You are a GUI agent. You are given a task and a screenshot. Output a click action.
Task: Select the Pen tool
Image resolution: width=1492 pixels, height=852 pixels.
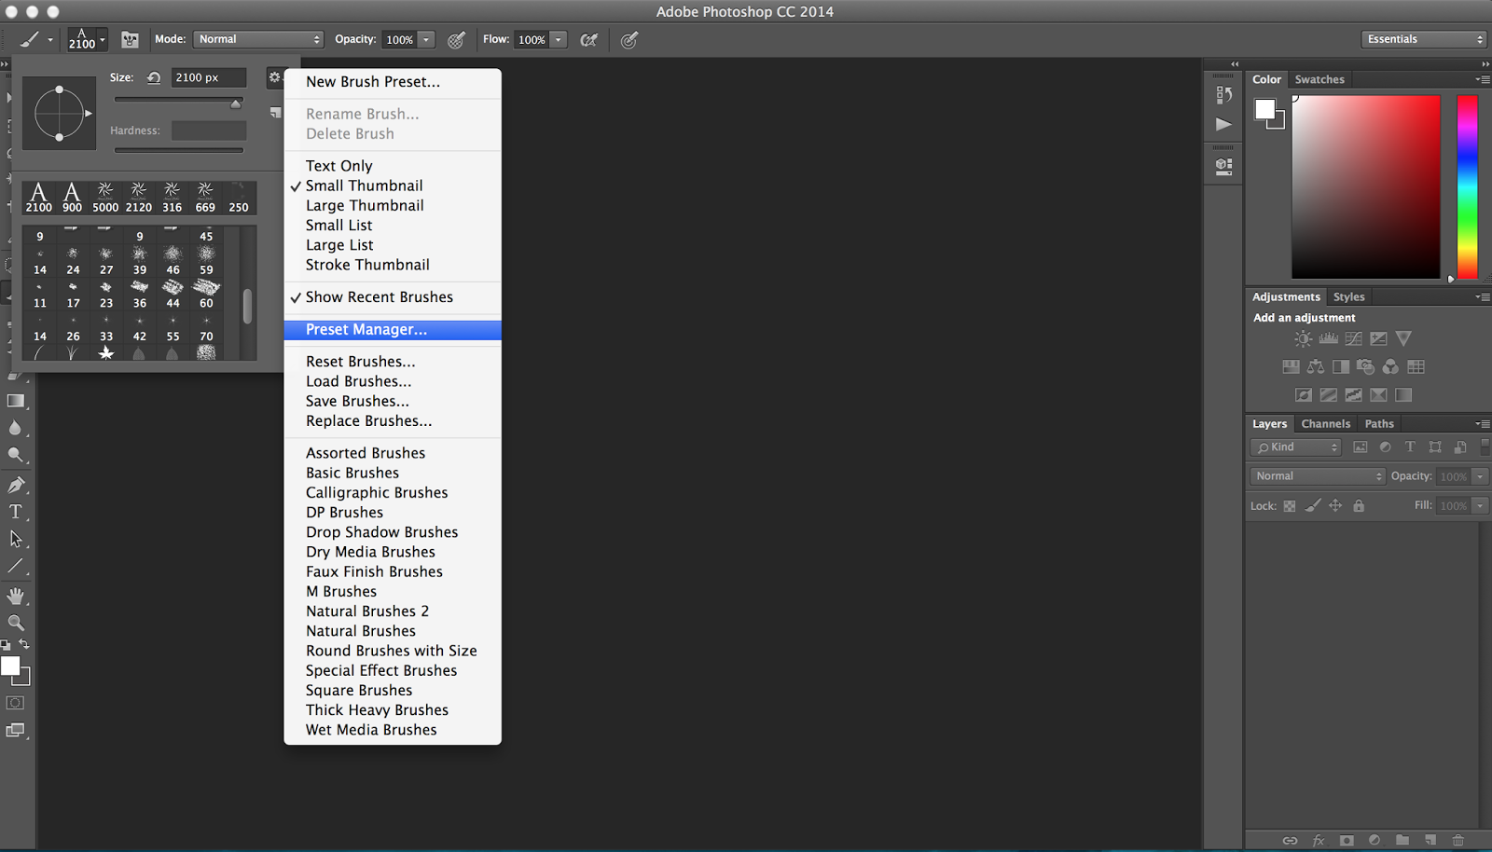pyautogui.click(x=16, y=484)
